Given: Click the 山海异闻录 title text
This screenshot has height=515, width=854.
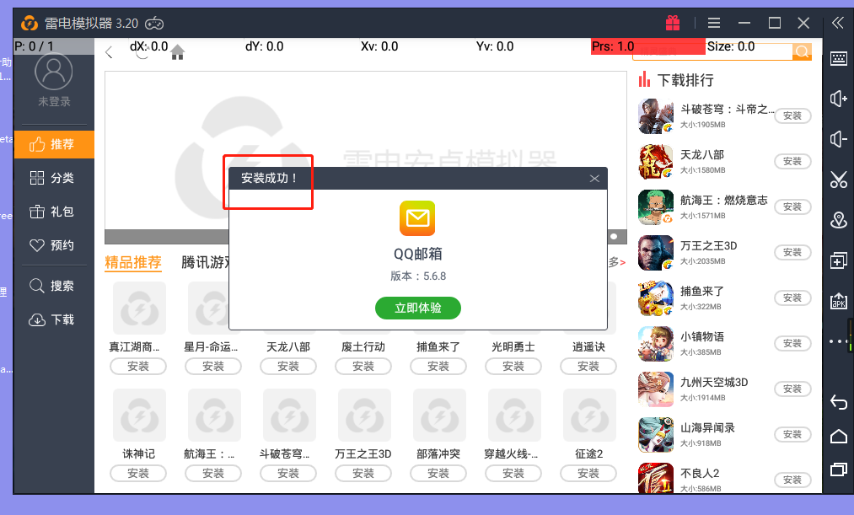Looking at the screenshot, I should pos(707,428).
